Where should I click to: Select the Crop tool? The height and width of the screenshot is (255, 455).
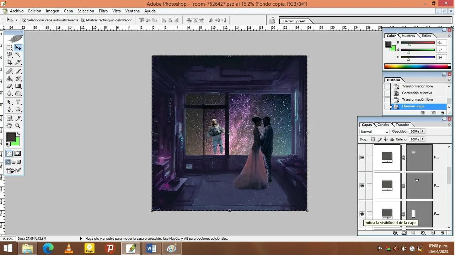click(x=10, y=62)
